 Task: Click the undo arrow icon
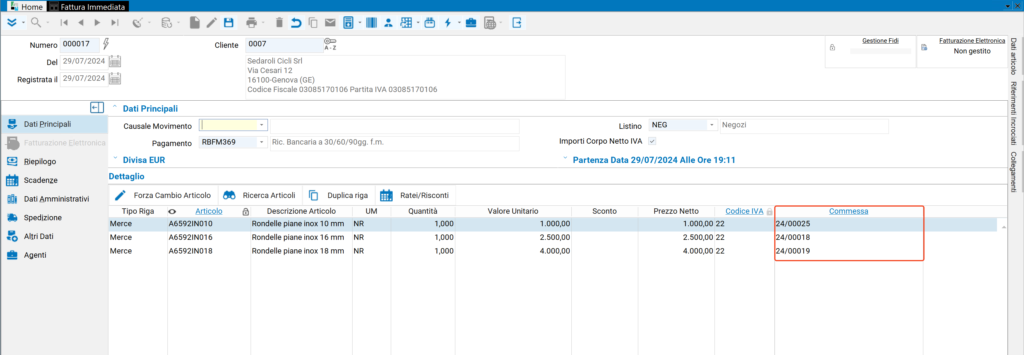point(296,23)
